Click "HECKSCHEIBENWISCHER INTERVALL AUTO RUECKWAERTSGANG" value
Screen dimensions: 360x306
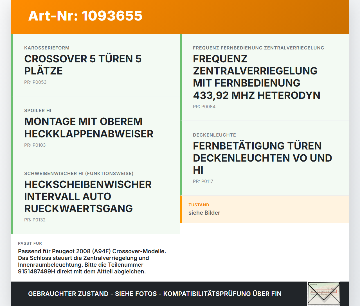88,196
